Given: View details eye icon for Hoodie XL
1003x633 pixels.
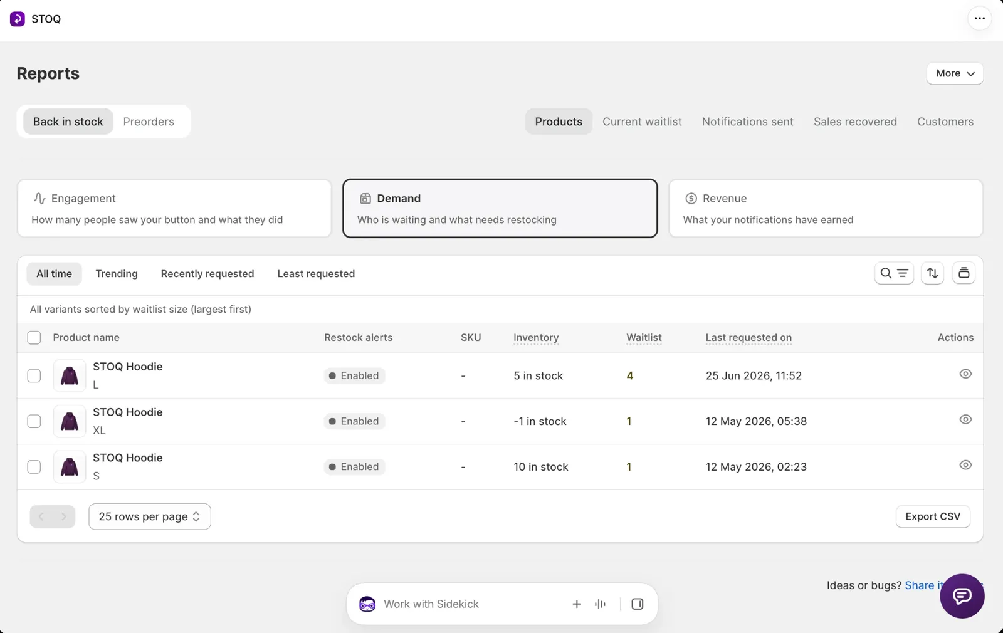Looking at the screenshot, I should [965, 419].
